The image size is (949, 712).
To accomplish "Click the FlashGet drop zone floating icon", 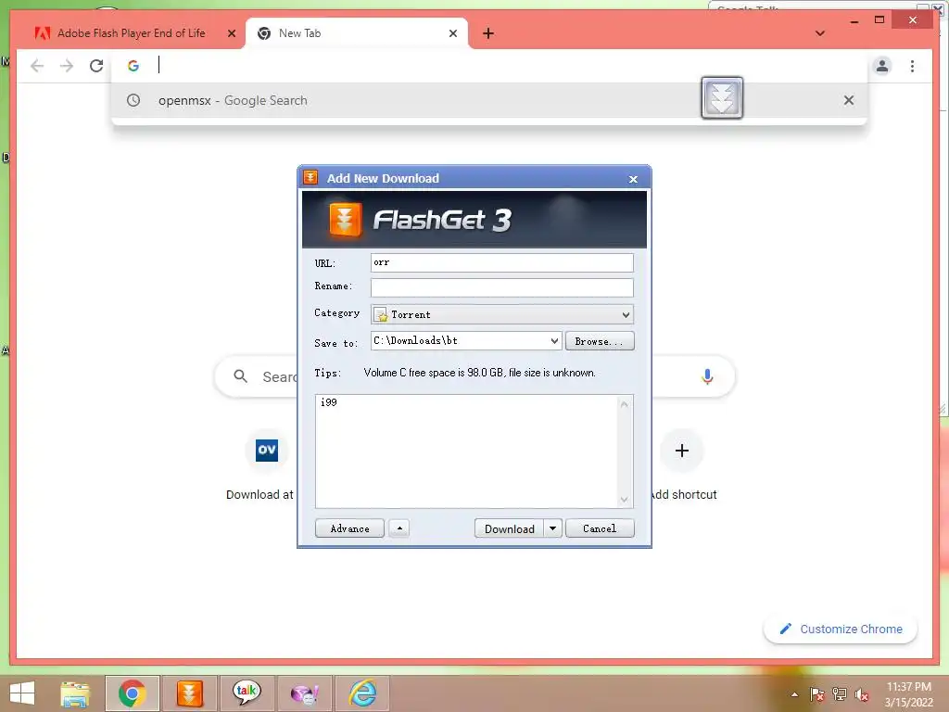I will (722, 97).
